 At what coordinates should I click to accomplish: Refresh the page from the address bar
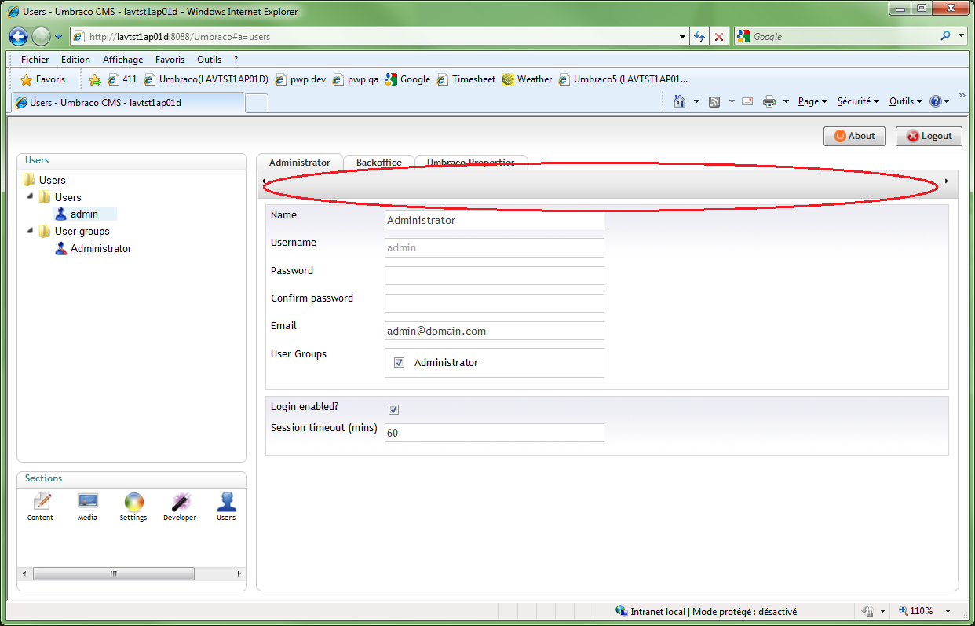[x=699, y=37]
